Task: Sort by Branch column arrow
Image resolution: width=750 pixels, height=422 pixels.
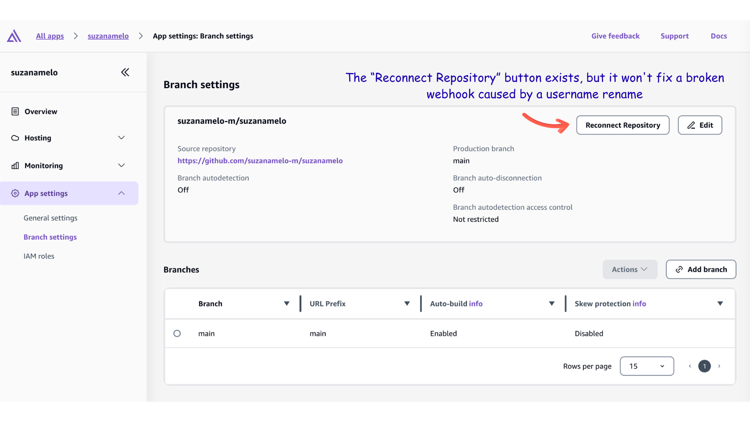Action: 287,304
